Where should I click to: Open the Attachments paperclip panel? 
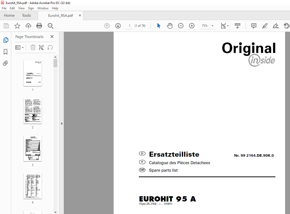pyautogui.click(x=6, y=63)
